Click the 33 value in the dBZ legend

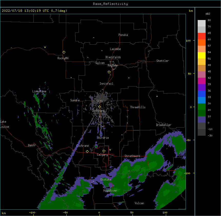click(209, 97)
